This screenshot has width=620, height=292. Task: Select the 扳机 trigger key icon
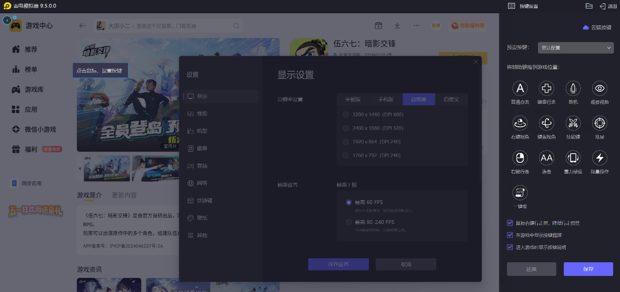pyautogui.click(x=573, y=88)
